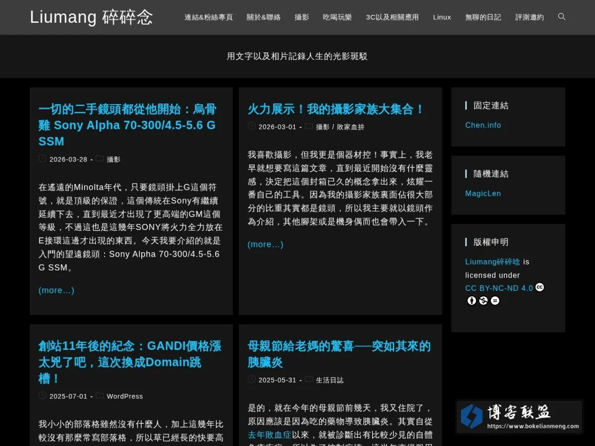Click the Liumang碎碎唸 link in 版權申明
Screen dimensions: 595x446
[x=493, y=262]
